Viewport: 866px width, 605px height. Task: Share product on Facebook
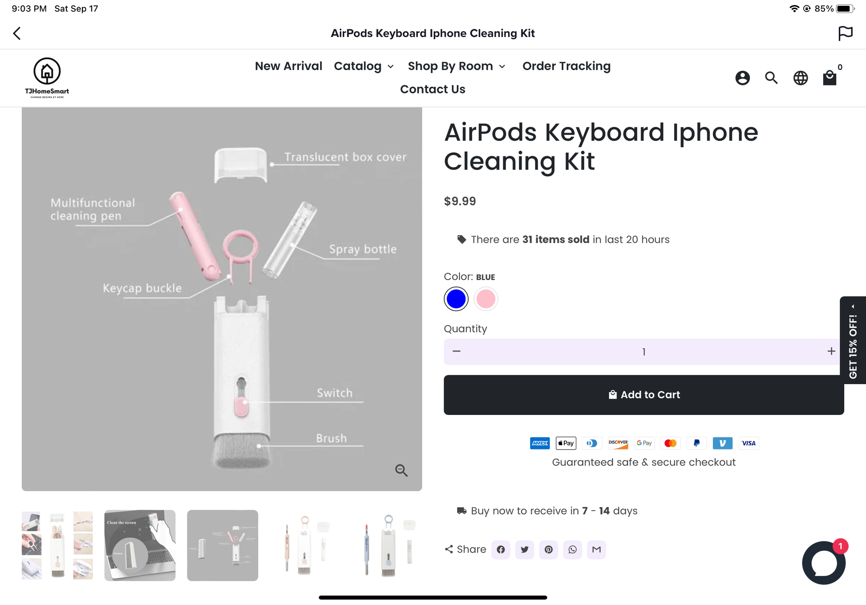click(501, 549)
